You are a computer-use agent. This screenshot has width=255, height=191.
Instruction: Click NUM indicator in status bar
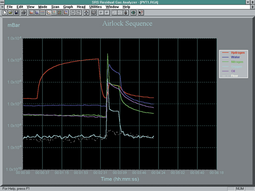pos(240,189)
